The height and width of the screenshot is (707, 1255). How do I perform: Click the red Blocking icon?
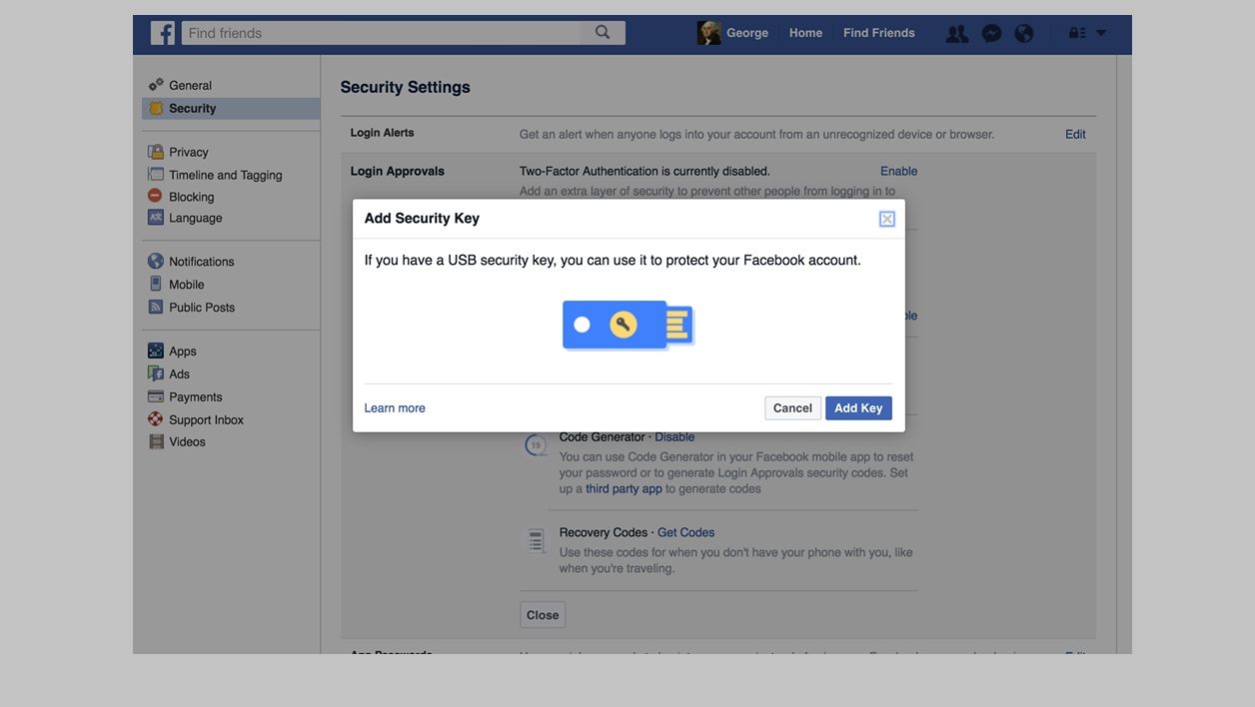click(x=155, y=196)
